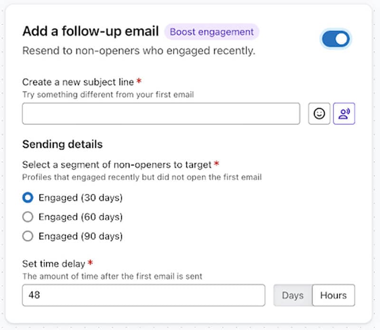Image resolution: width=380 pixels, height=330 pixels.
Task: Select the Engaged (60 days) segment
Action: [28, 217]
